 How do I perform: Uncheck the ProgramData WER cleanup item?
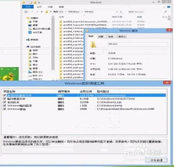click(x=4, y=109)
